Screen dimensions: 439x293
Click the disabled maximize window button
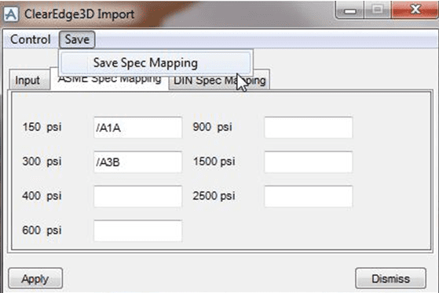[378, 10]
